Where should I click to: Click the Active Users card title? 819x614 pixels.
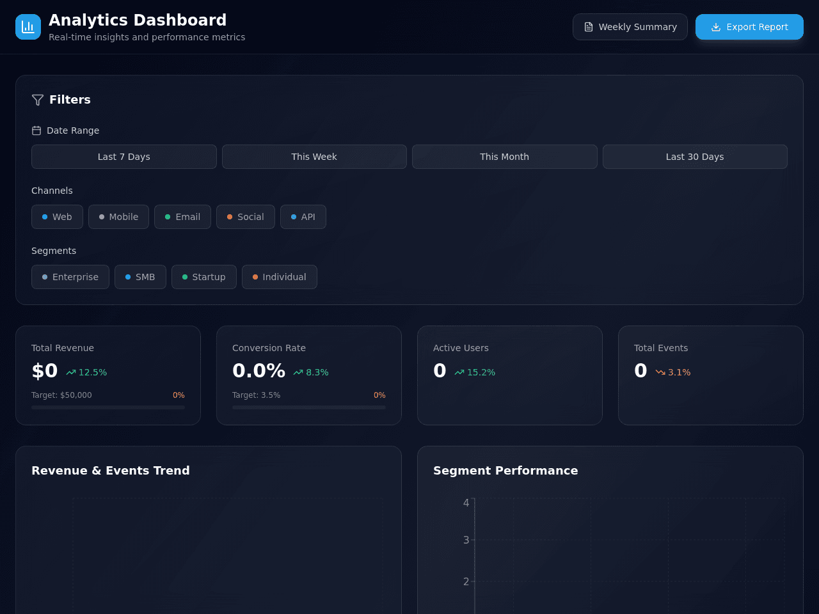coord(461,348)
